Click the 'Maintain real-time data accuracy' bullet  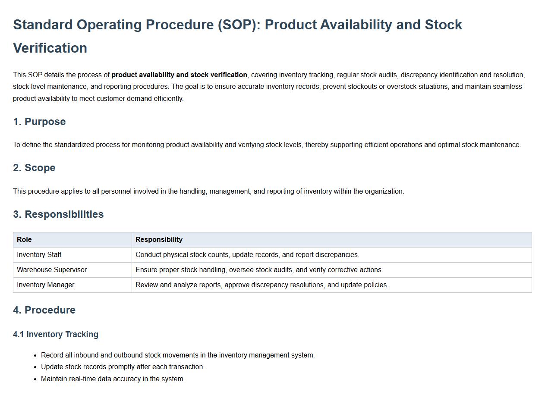[x=113, y=379]
